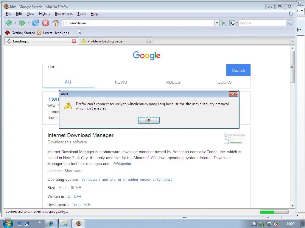Stop loading with the red Stop icon
Screen dimensions: 305x228
coord(46,23)
